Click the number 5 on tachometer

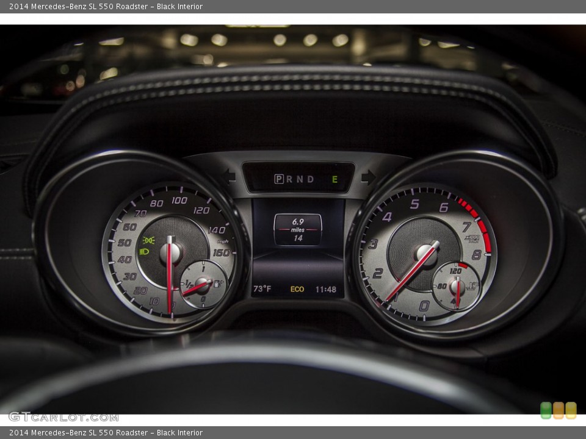click(x=414, y=204)
